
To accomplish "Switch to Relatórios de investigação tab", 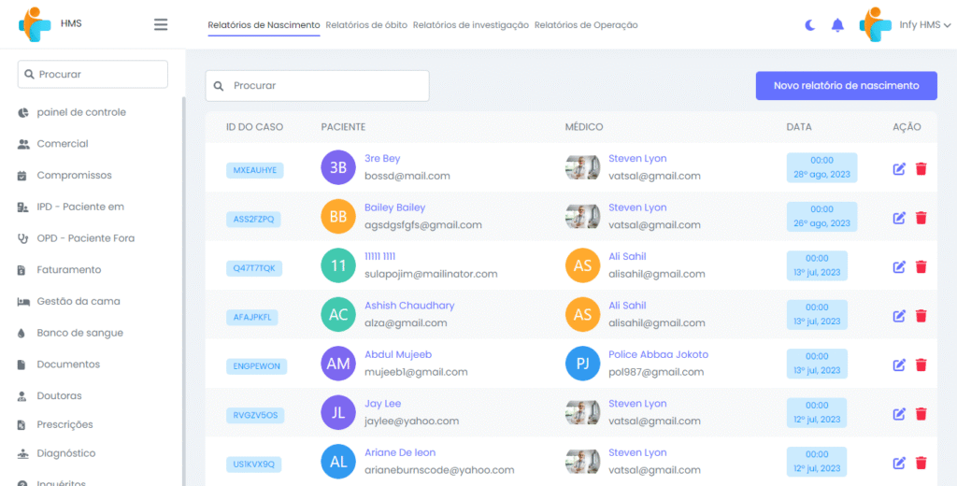I will click(471, 25).
